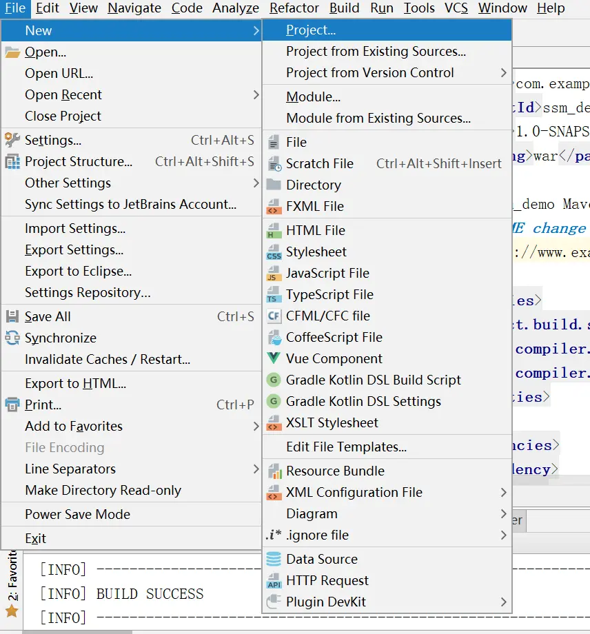The width and height of the screenshot is (590, 634).
Task: Click the Data Source database icon
Action: point(274,559)
